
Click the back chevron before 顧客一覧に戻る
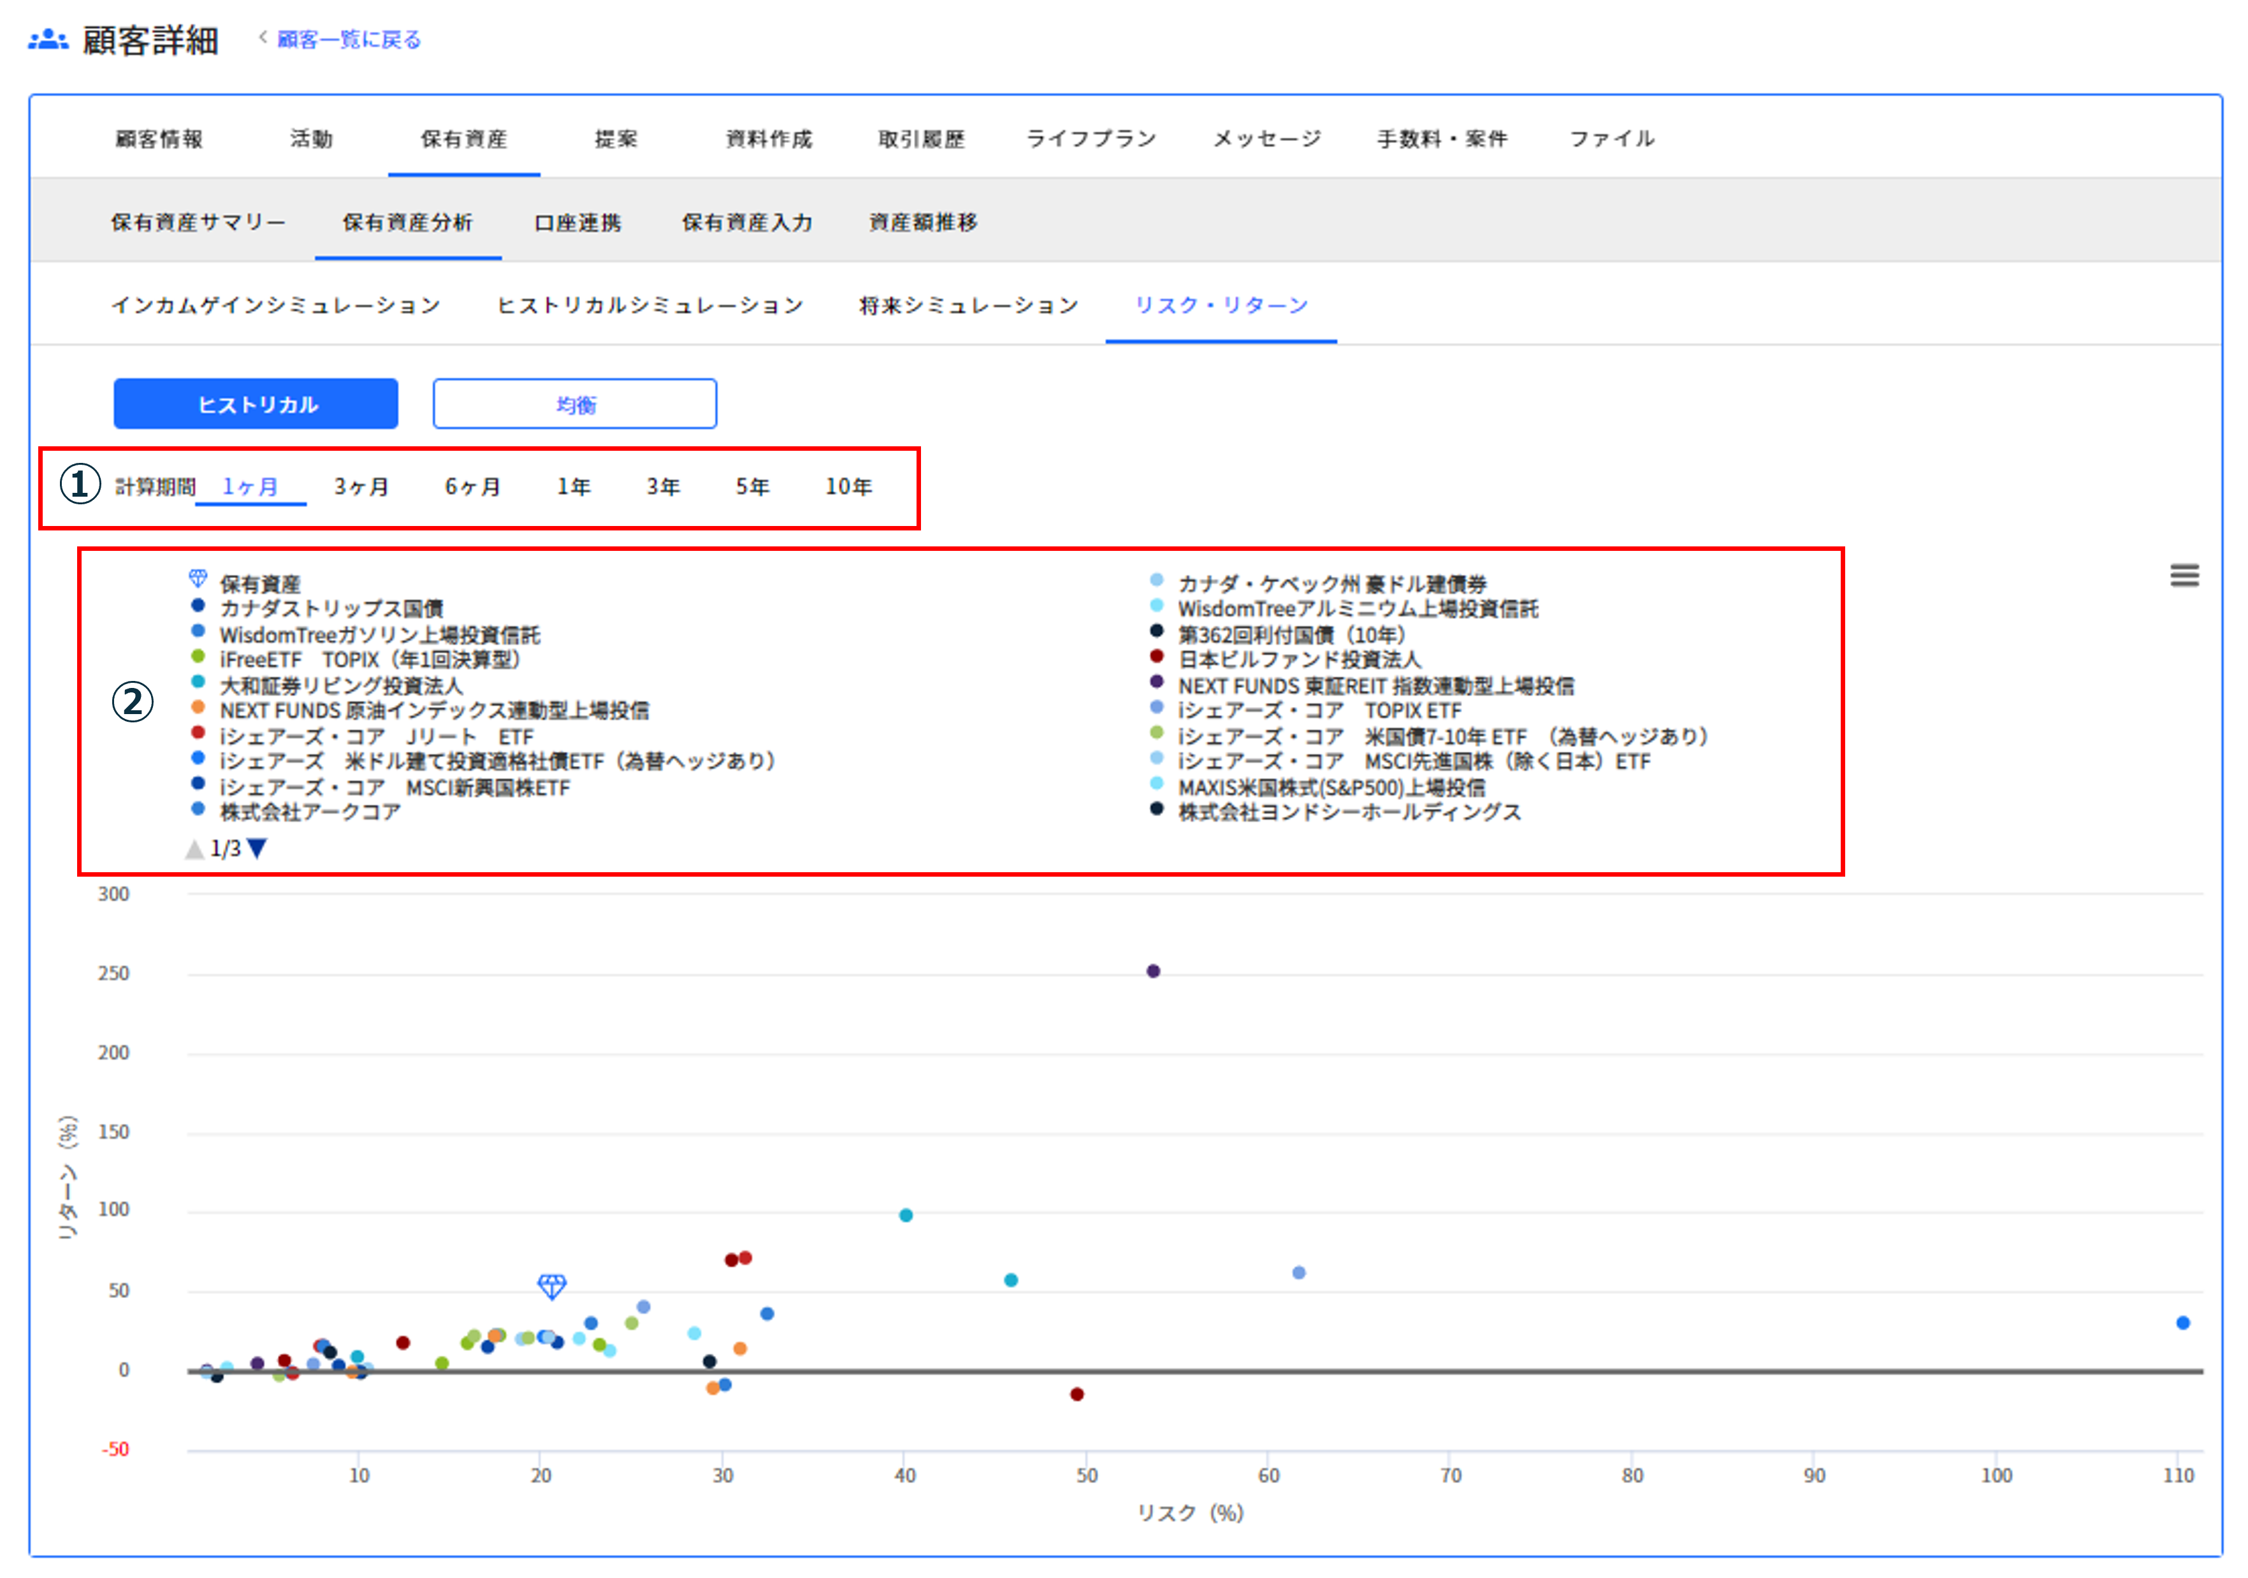(263, 37)
